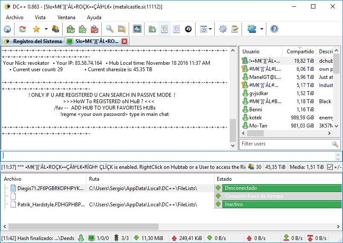Click the Descri column header
The height and width of the screenshot is (243, 343).
pos(326,52)
